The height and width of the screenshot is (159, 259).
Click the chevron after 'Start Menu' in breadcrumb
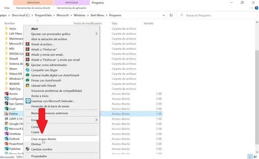[x=107, y=15]
